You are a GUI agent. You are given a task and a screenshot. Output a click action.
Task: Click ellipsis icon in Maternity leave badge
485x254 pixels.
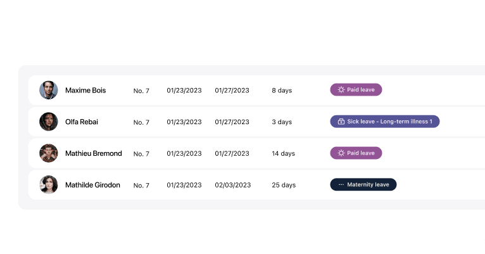pyautogui.click(x=341, y=185)
